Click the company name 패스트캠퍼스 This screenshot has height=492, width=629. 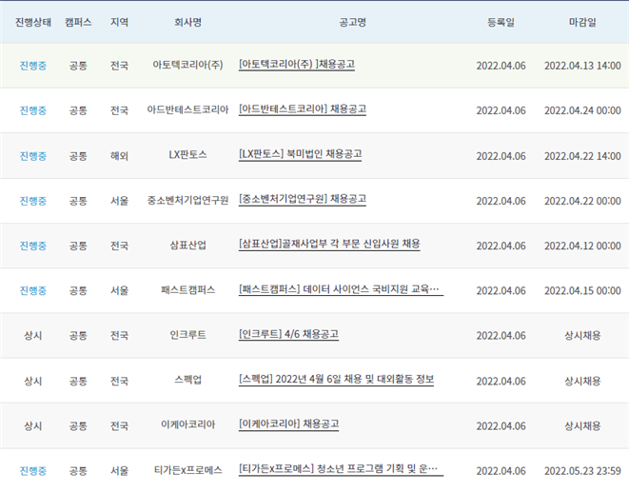pos(187,289)
